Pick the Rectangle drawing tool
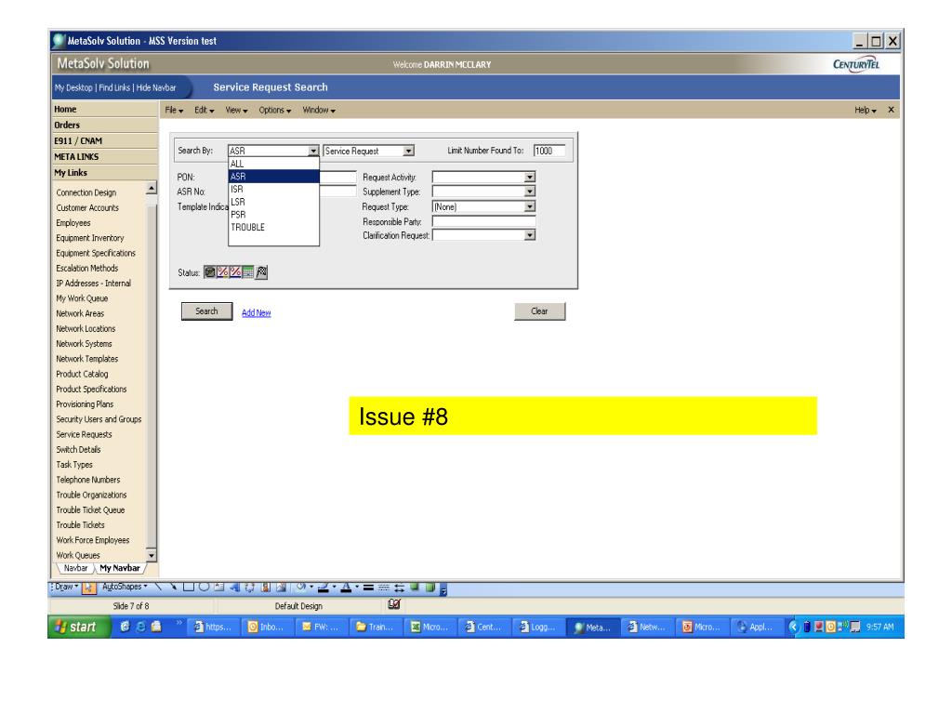The width and height of the screenshot is (952, 714). point(189,587)
